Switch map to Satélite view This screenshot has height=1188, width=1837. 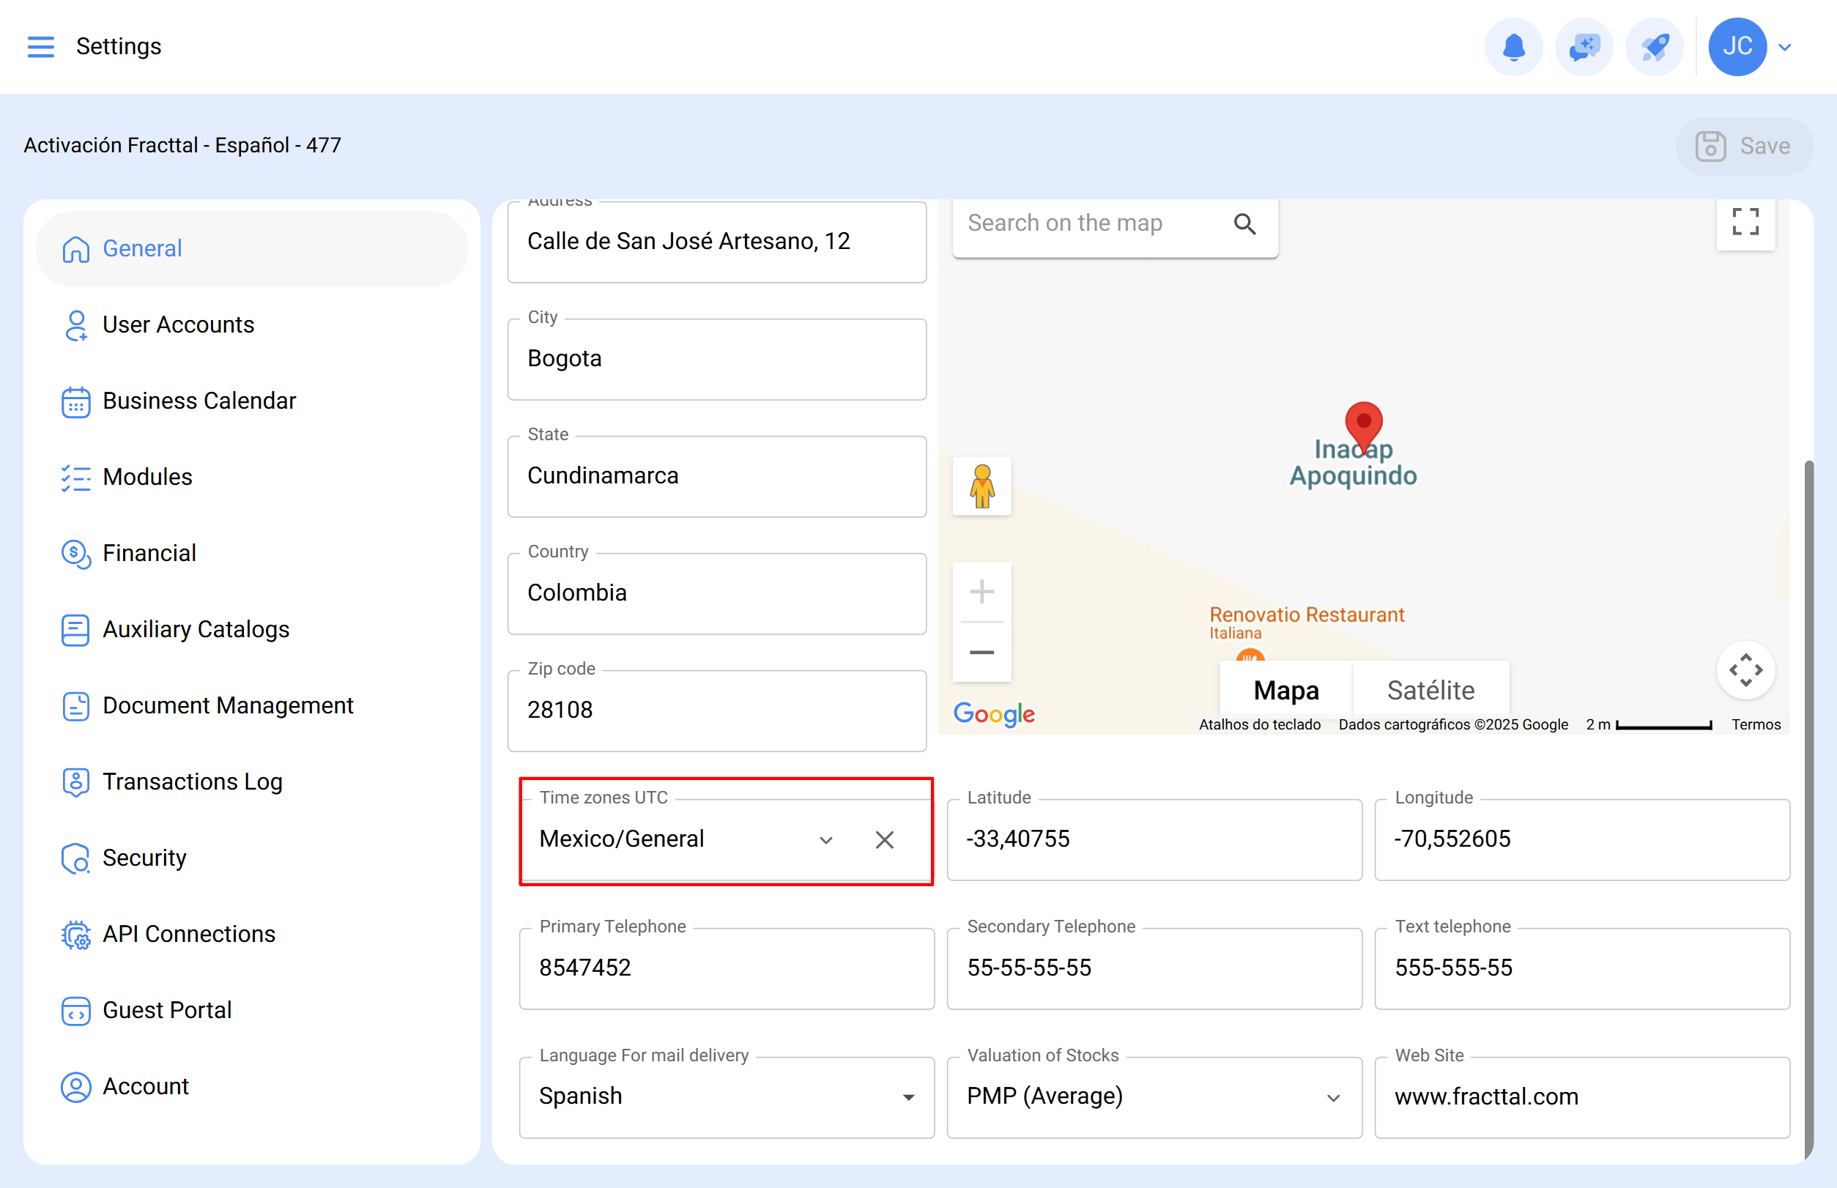coord(1430,690)
